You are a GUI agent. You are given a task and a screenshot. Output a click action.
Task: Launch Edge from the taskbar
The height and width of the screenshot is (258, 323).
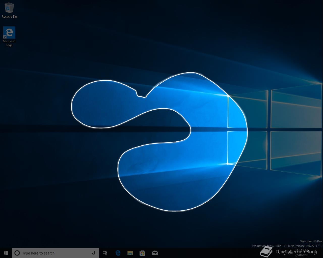118,253
